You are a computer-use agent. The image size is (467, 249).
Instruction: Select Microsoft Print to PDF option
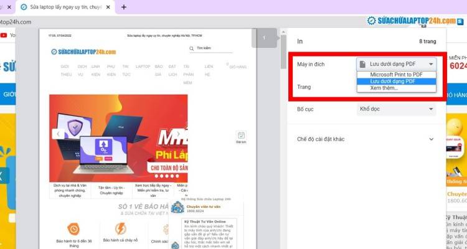396,75
